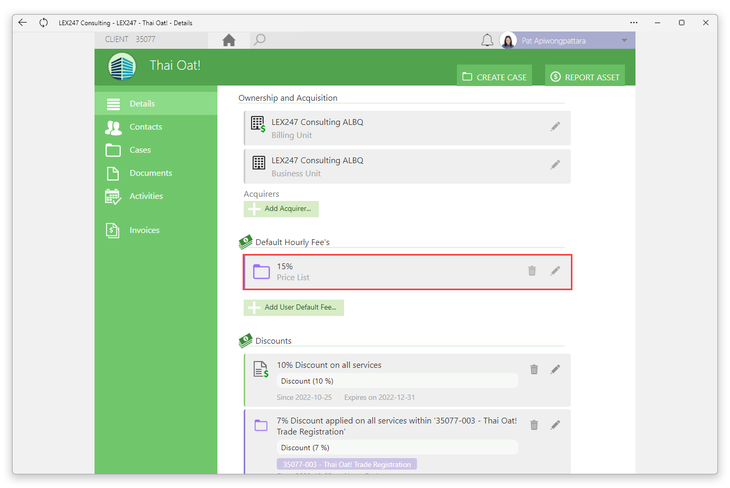
Task: Open the 35077-003 Trade Registration case tag
Action: (x=347, y=464)
